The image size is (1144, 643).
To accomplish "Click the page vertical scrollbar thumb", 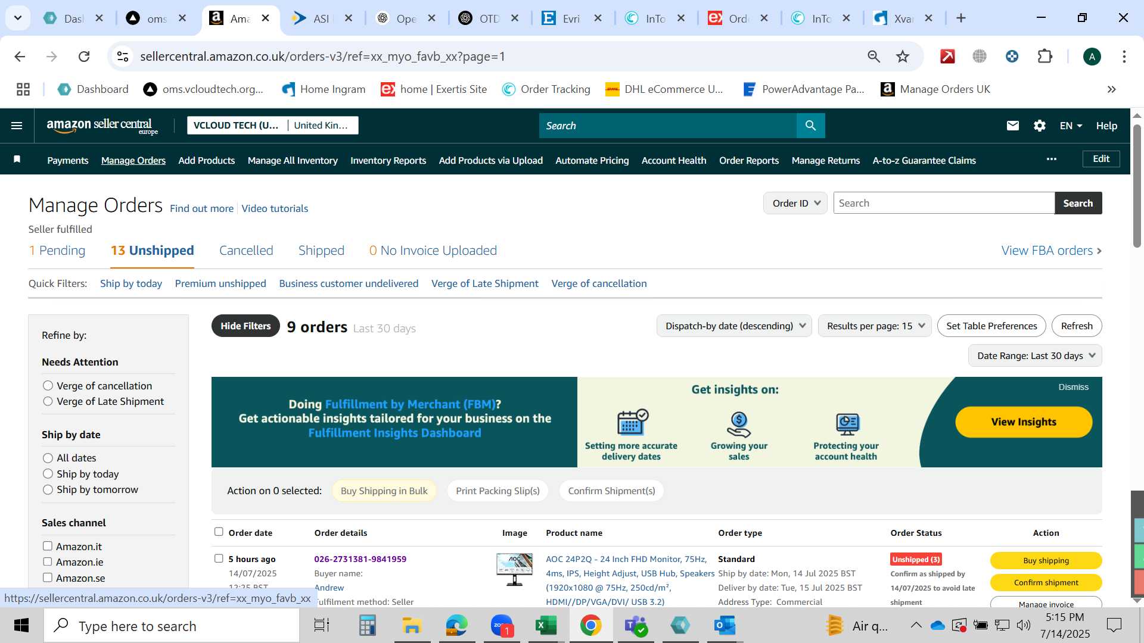I will click(1137, 186).
